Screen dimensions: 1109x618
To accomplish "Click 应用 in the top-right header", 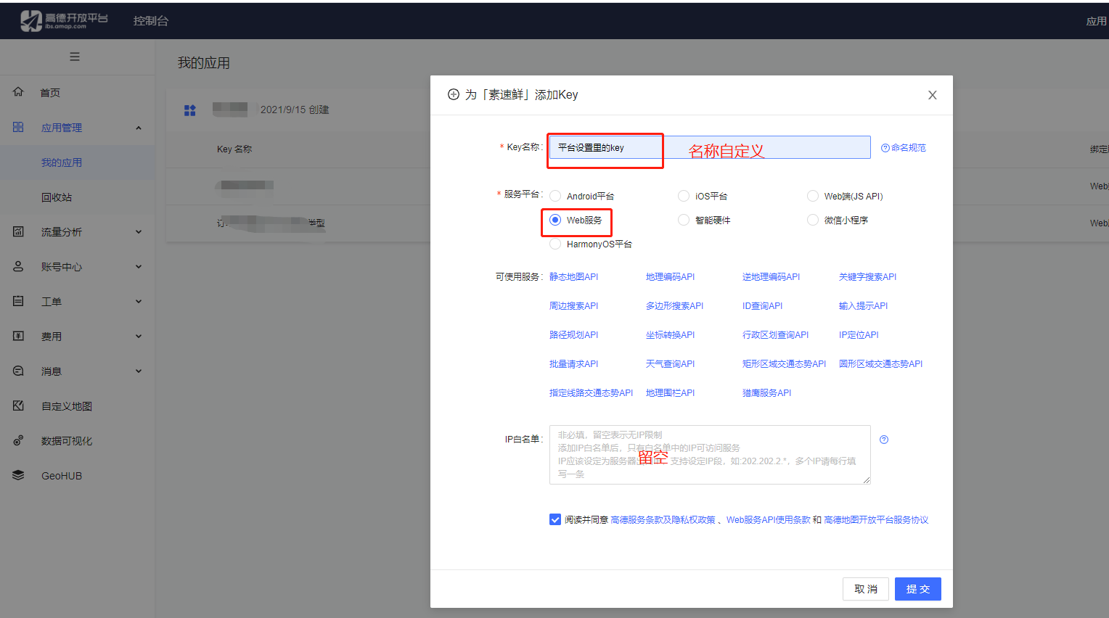I will click(x=1097, y=21).
